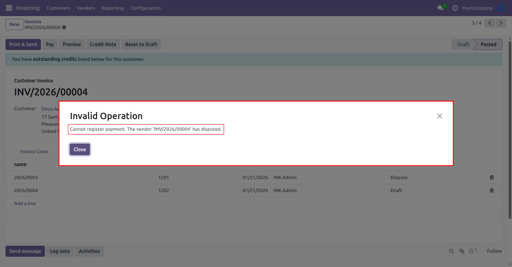
Task: Click the gear icon next to INV/2026/00004
Action: tap(64, 27)
